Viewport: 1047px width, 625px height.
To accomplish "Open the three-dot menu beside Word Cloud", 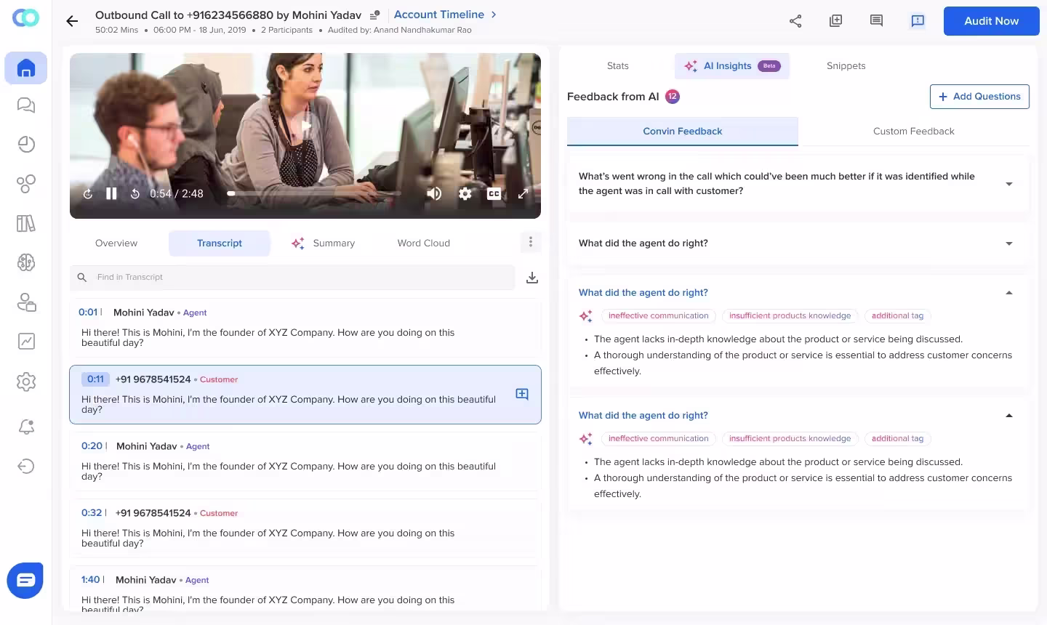I will [x=530, y=242].
